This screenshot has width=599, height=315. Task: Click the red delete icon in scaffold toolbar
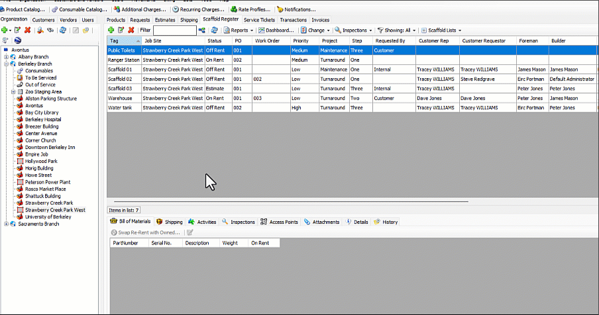click(131, 30)
